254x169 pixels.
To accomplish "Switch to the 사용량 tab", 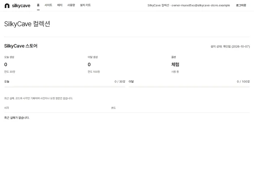I will point(71,5).
